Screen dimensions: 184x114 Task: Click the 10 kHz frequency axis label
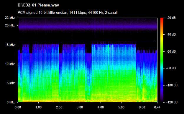pos(10,64)
